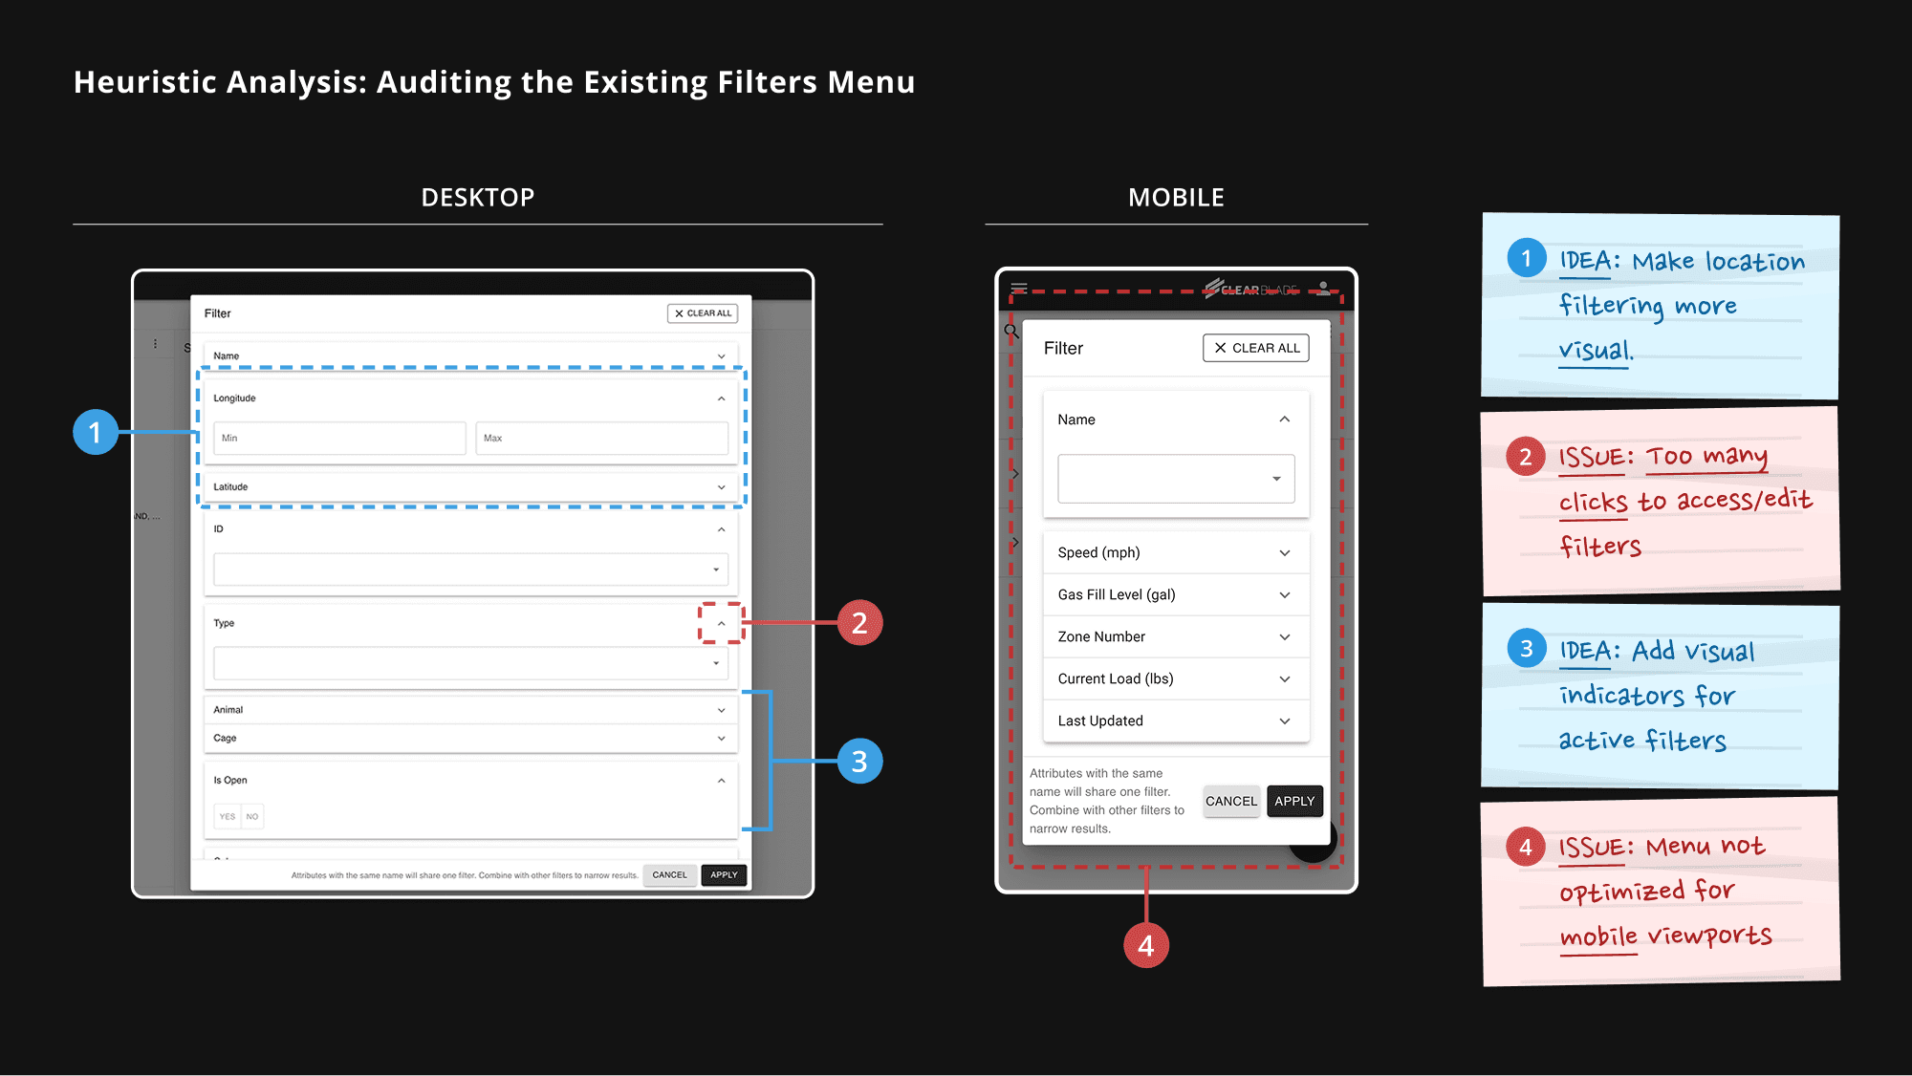Expand the Zone Number filter row
This screenshot has height=1076, width=1912.
(x=1284, y=637)
